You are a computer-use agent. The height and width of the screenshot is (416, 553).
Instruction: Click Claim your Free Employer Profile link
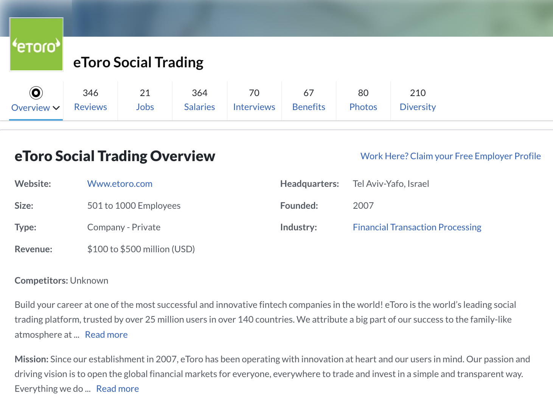(x=450, y=156)
